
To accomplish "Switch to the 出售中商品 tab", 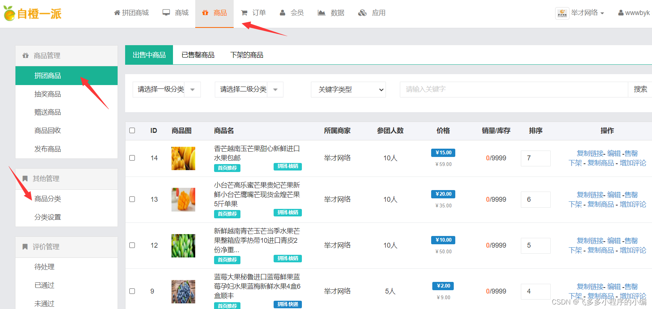I will point(149,55).
